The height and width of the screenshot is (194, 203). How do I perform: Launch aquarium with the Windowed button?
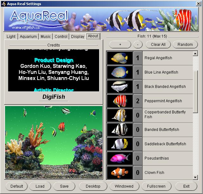pos(124,186)
